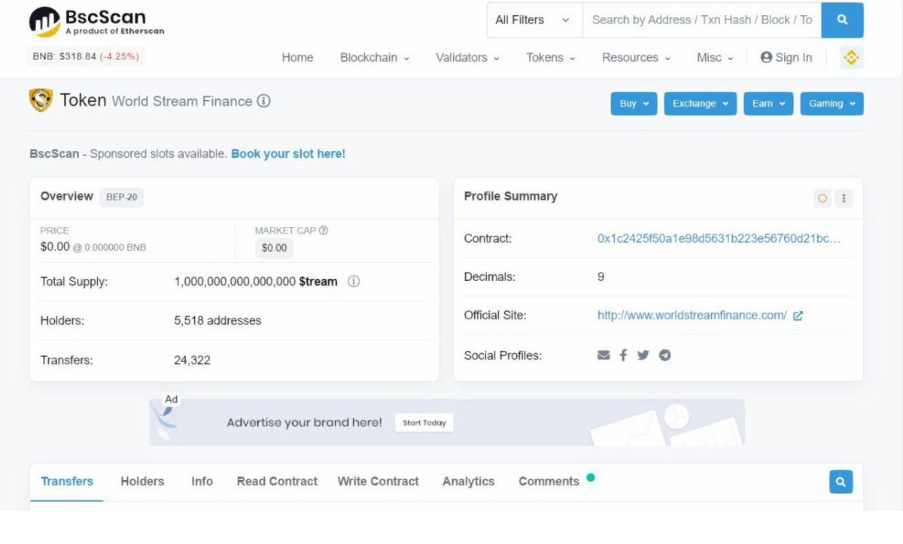Viewport: 903px width, 544px height.
Task: Open the worldstreamfinance.com official site link
Action: (692, 316)
